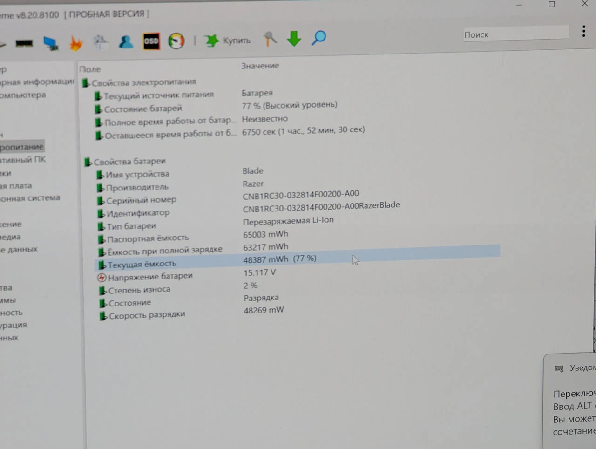The width and height of the screenshot is (596, 449).
Task: Click the red lightning icon by Напряжение батареи
Action: [x=102, y=278]
